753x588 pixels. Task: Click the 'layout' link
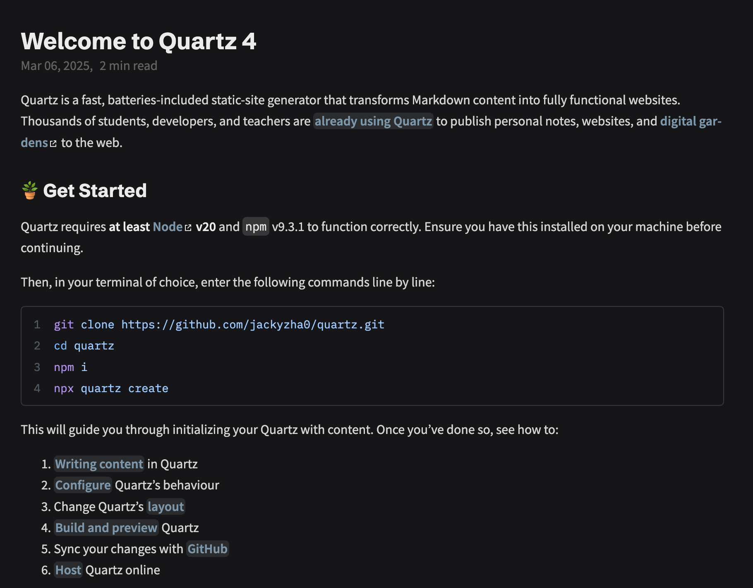[165, 507]
